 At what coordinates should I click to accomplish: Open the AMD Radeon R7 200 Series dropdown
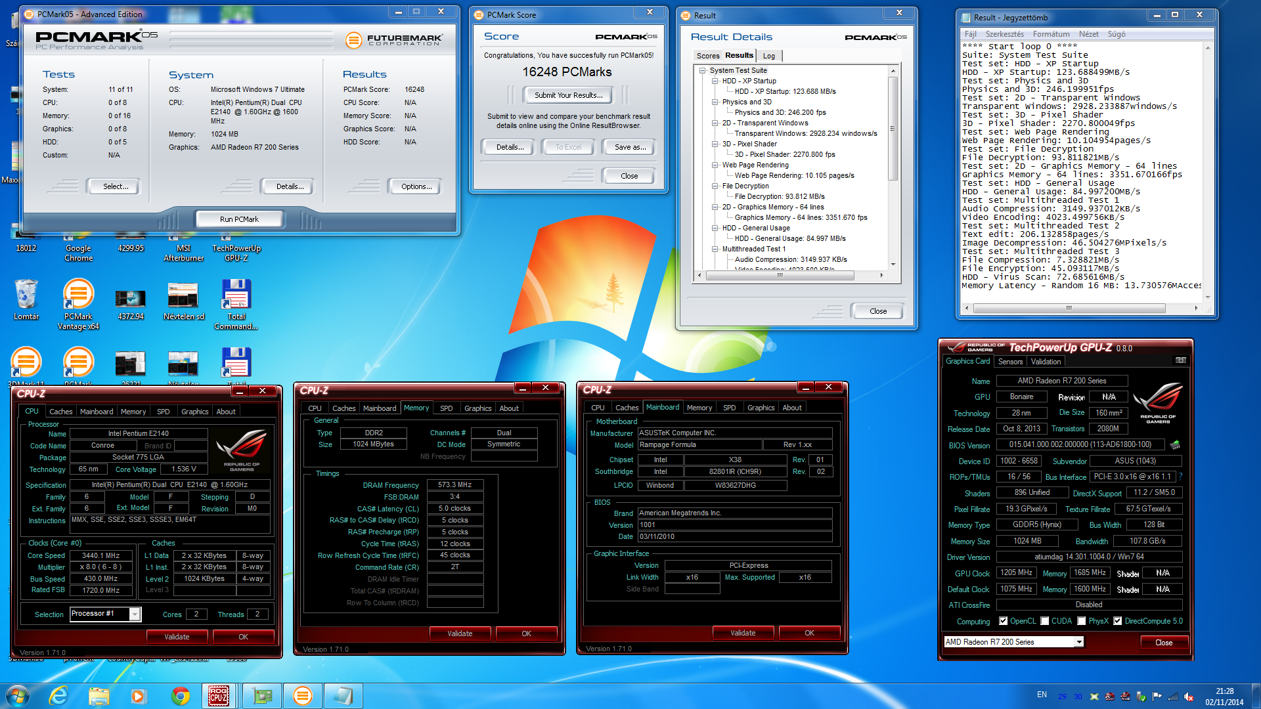pos(1078,642)
